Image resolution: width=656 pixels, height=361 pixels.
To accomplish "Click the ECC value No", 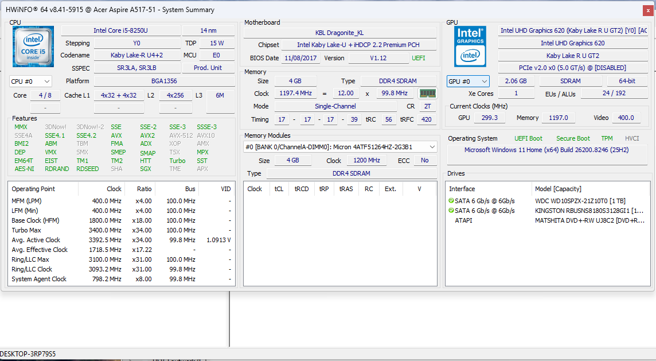I will (425, 160).
